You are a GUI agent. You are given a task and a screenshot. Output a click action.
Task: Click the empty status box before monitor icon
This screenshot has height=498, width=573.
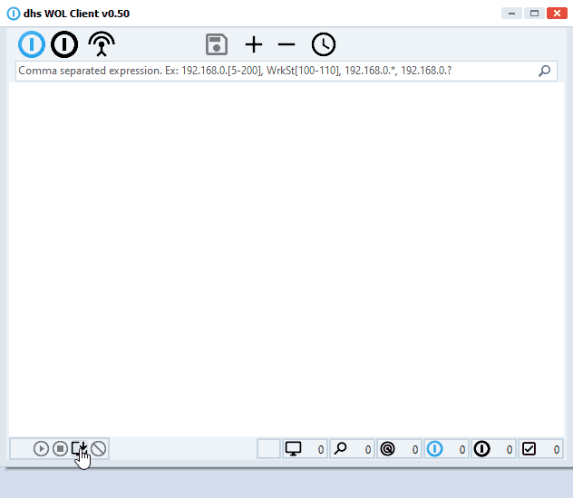(x=268, y=449)
